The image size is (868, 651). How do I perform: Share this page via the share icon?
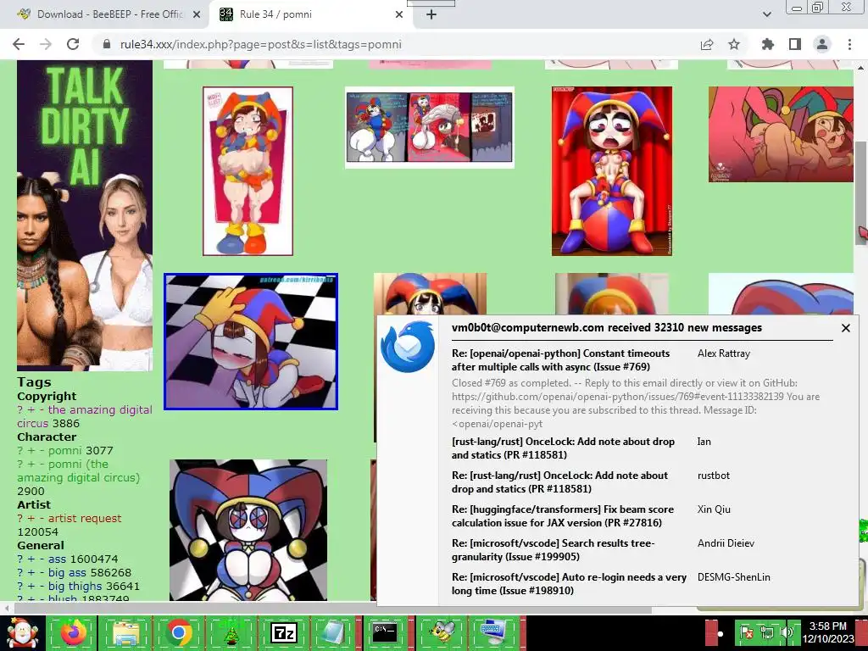[x=707, y=44]
